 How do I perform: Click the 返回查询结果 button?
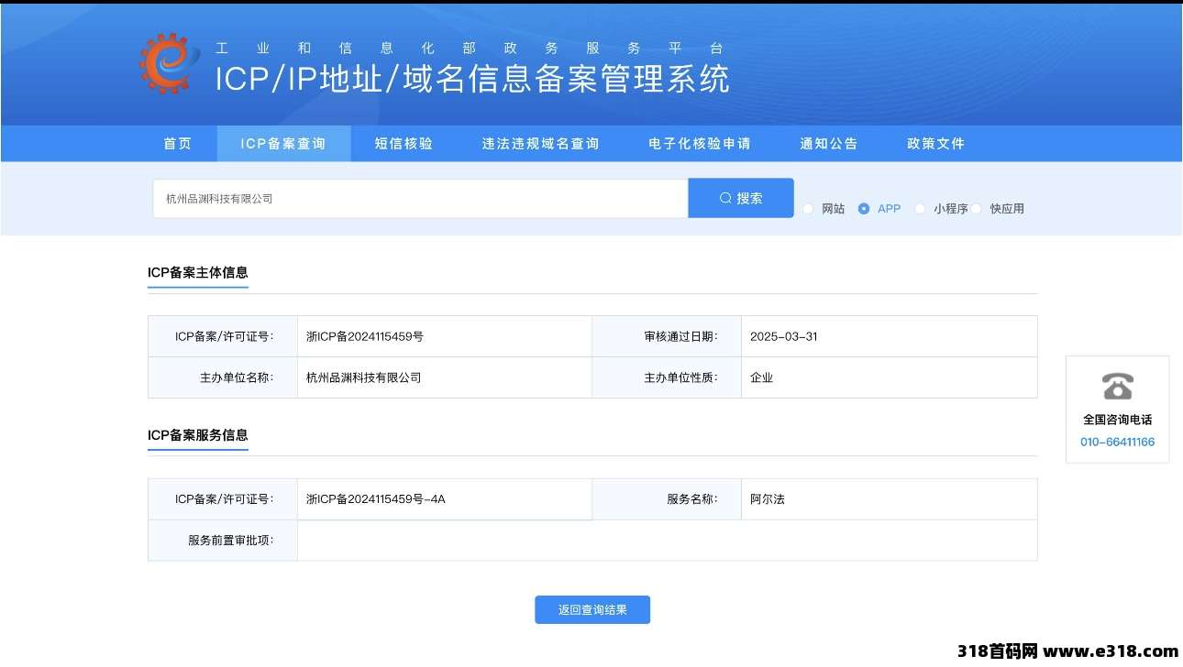click(x=592, y=609)
